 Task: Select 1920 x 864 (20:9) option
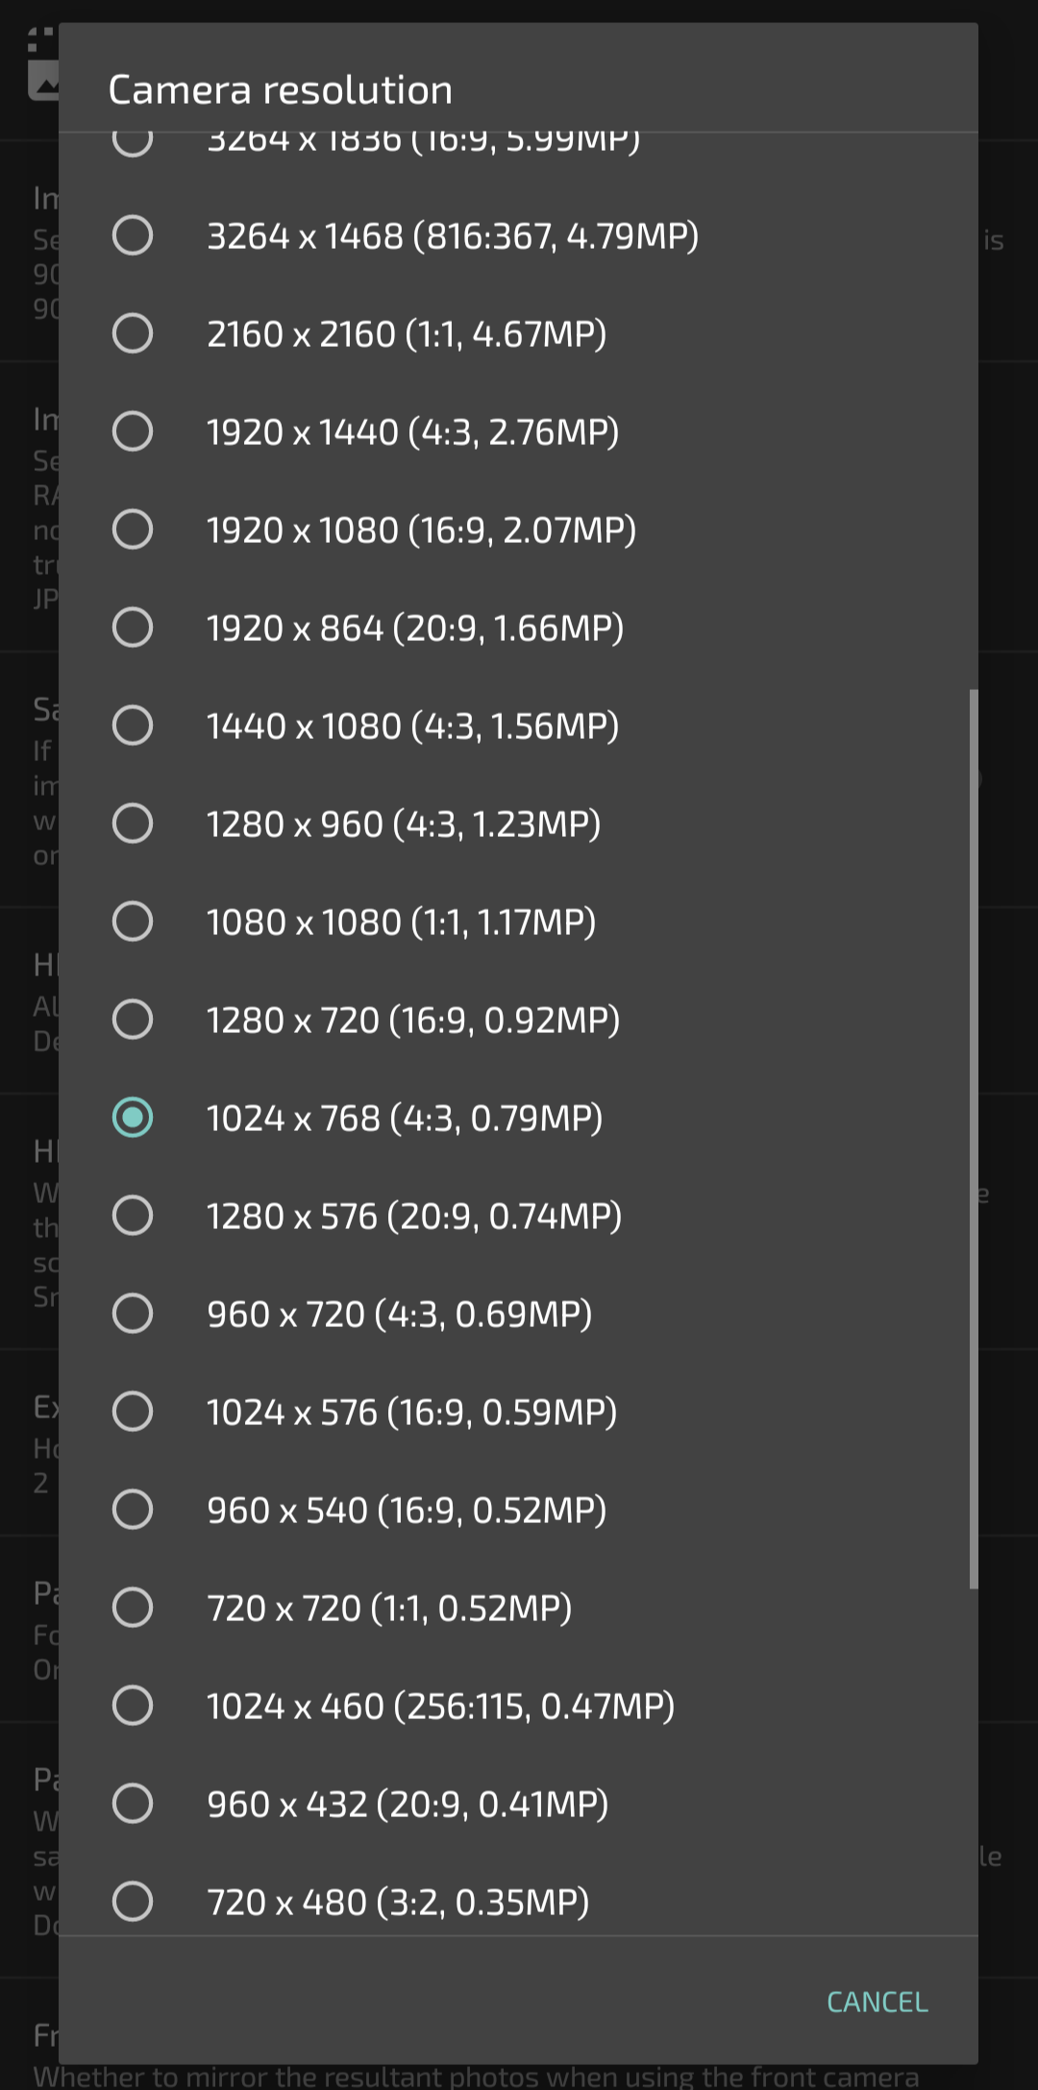518,627
